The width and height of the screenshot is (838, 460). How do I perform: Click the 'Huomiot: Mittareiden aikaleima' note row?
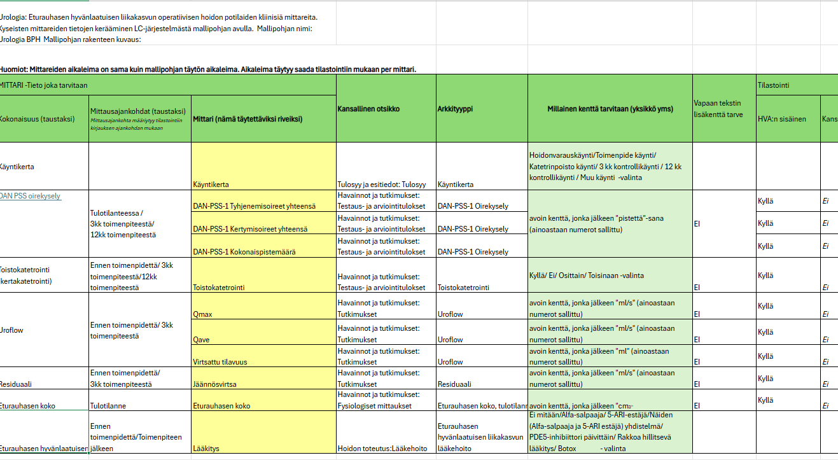[208, 69]
